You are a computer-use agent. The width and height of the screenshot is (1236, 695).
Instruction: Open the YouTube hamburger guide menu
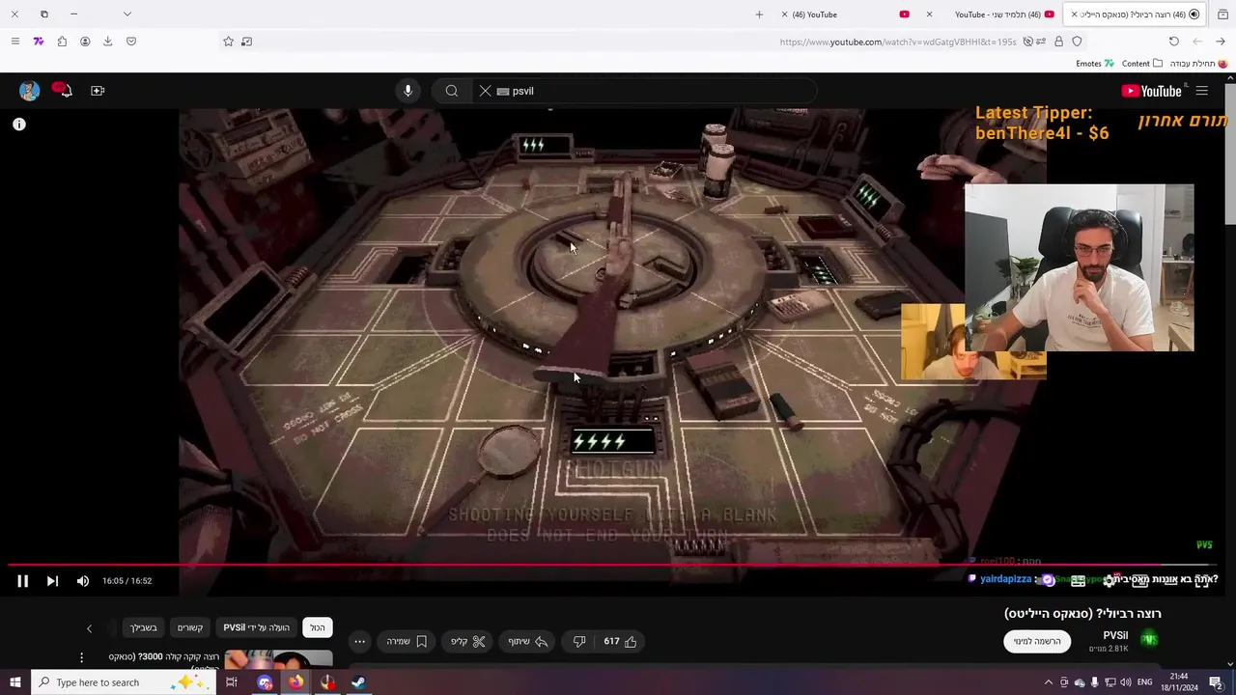tap(1201, 91)
